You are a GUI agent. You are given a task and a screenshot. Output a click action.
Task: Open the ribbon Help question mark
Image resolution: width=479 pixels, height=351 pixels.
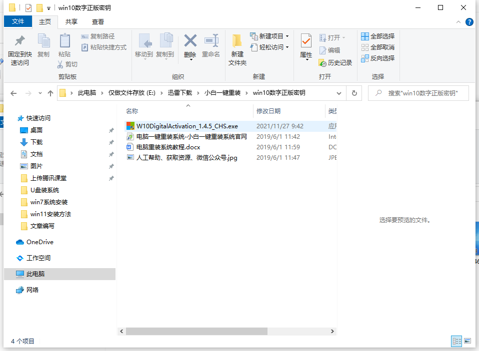469,22
